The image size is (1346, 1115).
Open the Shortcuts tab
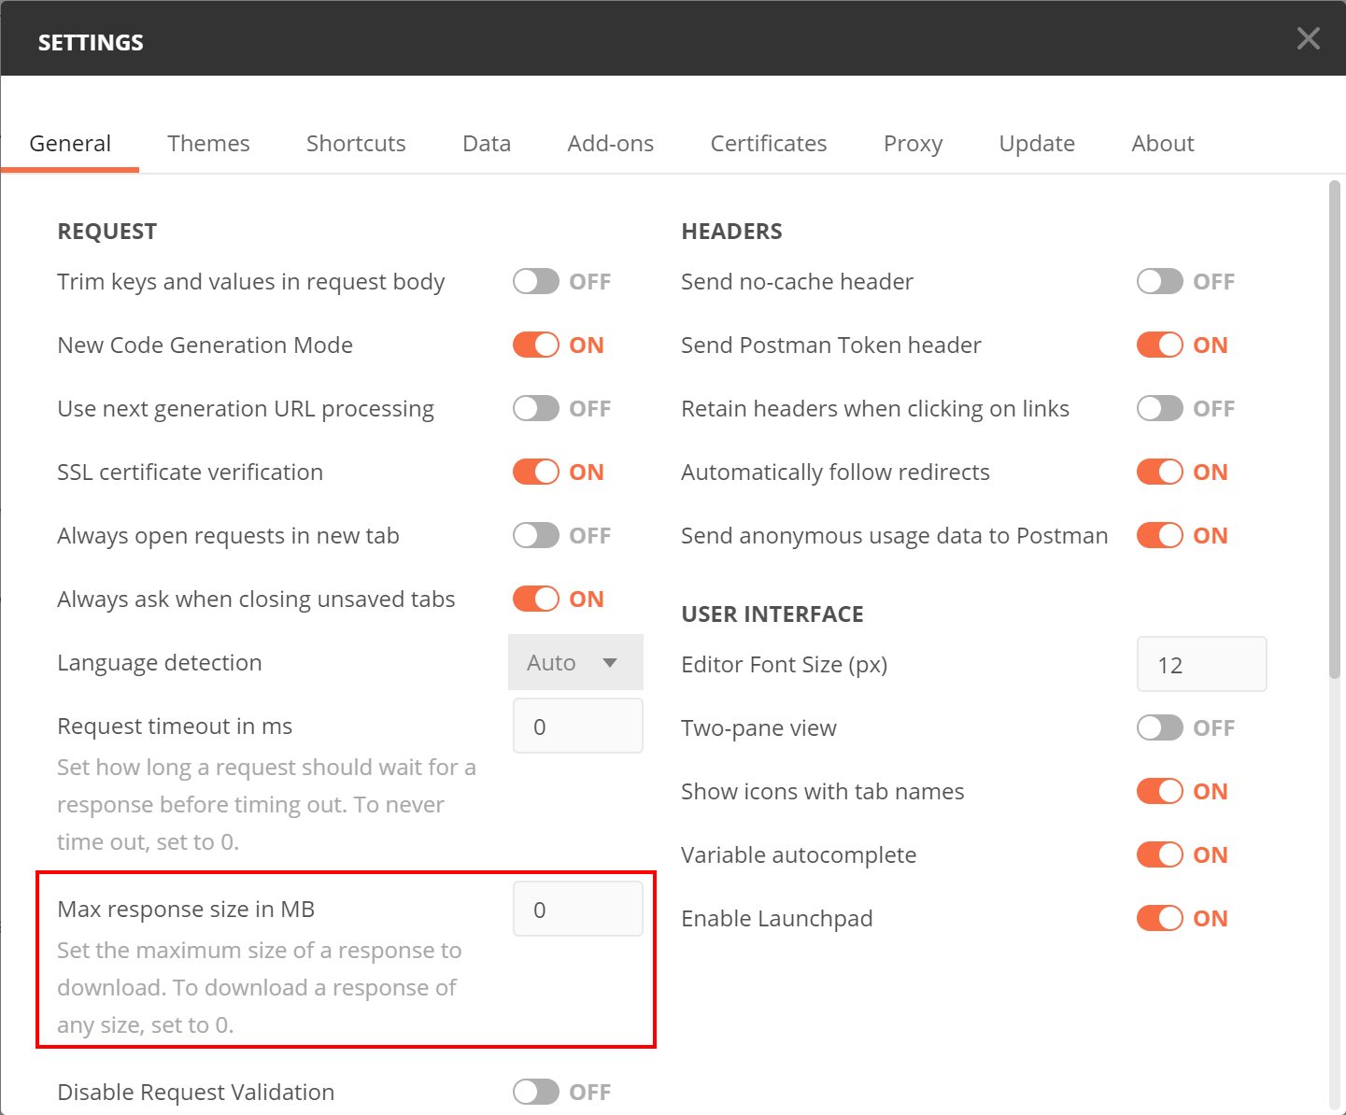[356, 144]
